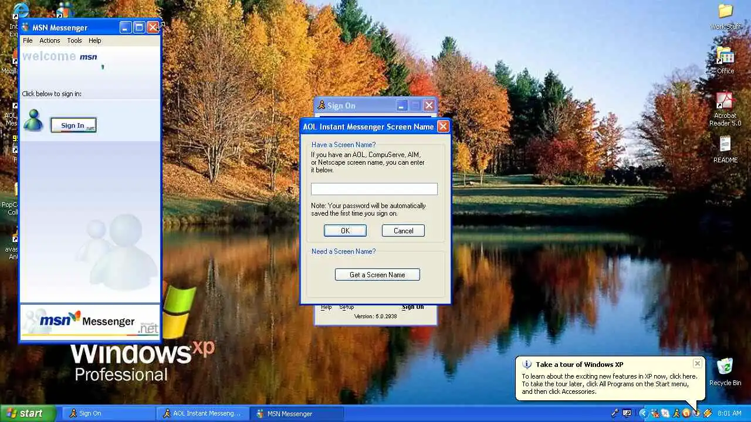Open the Help menu in MSN Messenger

pyautogui.click(x=95, y=40)
